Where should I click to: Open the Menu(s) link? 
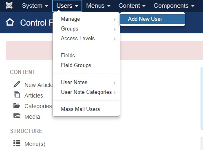point(35,144)
